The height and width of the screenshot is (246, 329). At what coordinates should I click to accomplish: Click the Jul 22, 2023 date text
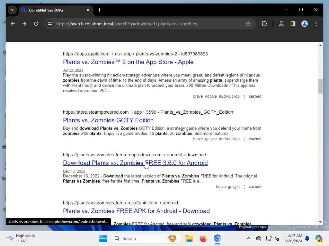[73, 70]
